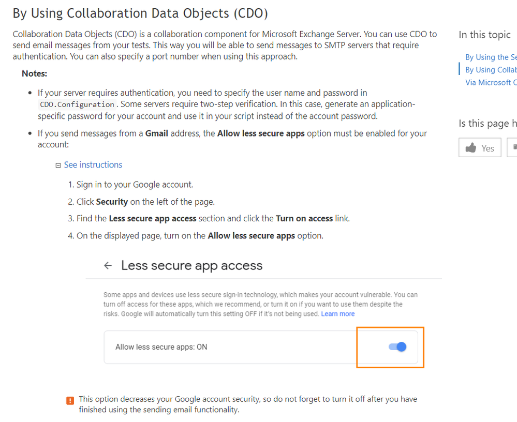
Task: Select the 'By Using Collab…' topic link
Action: click(x=491, y=70)
